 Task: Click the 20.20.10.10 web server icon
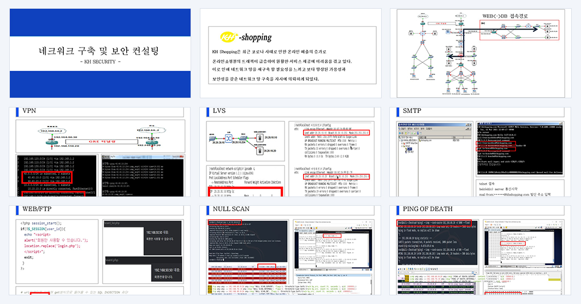coord(260,138)
